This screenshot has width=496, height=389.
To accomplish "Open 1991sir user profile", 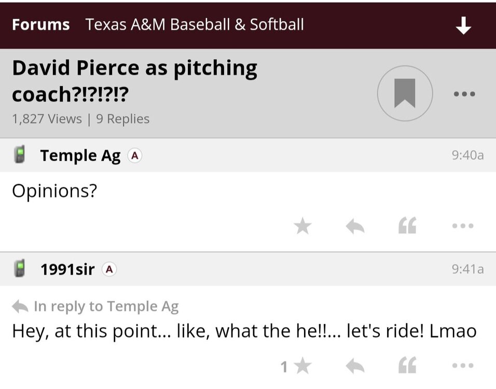I will 67,269.
